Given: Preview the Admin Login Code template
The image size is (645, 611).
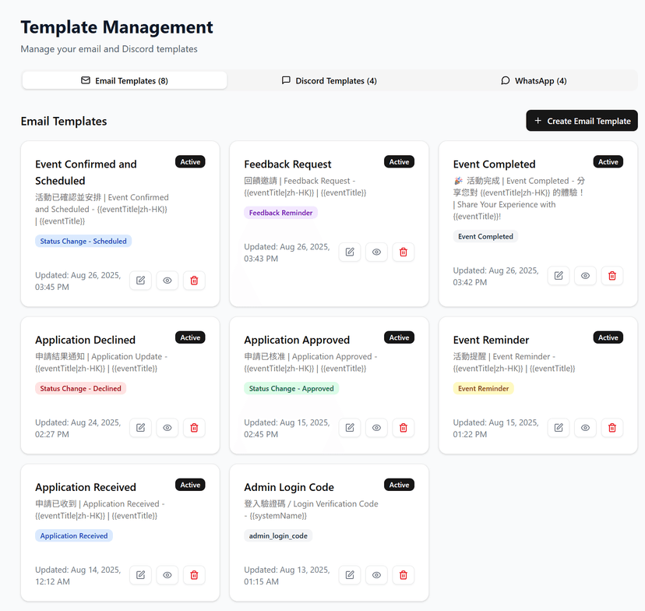Looking at the screenshot, I should click(x=376, y=574).
